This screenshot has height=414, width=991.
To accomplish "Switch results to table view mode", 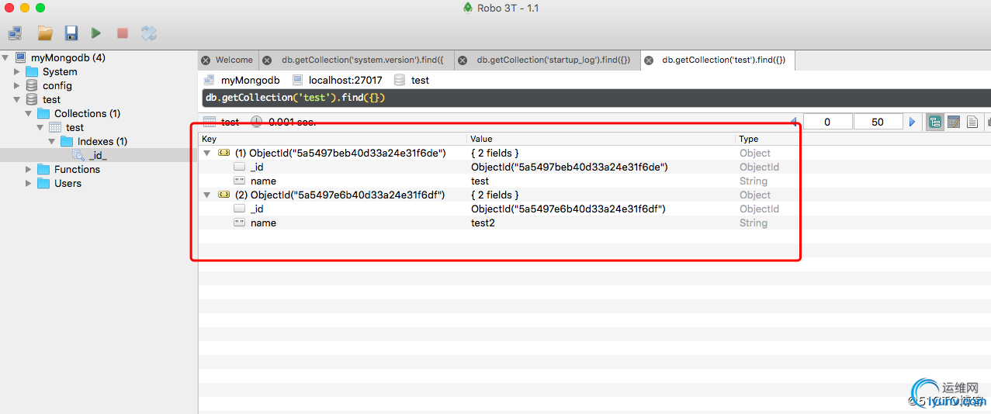I will click(x=954, y=122).
